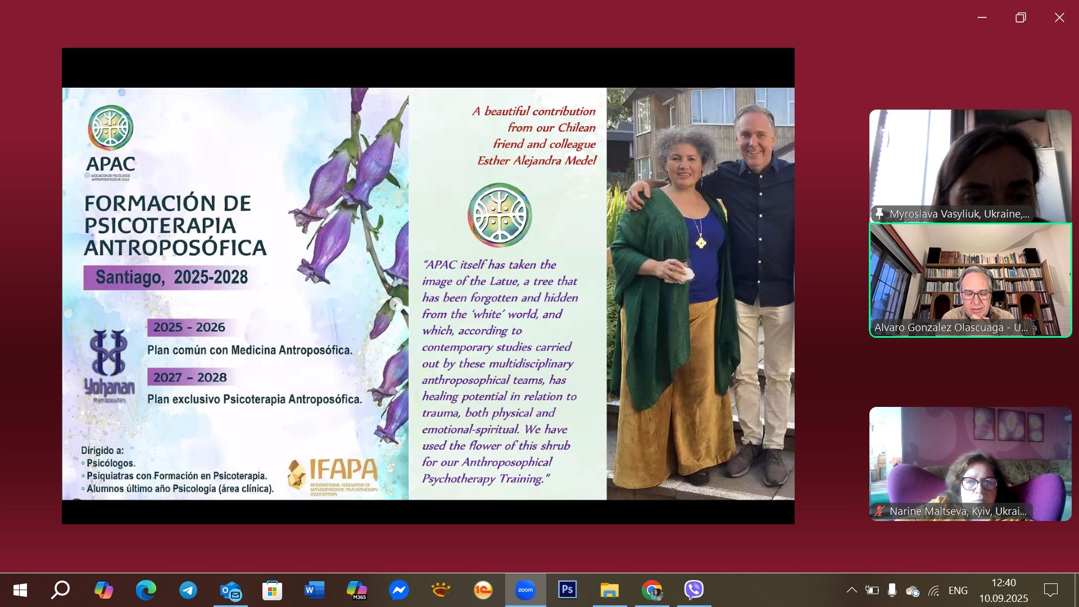Expand hidden system tray icons chevron

coord(852,590)
